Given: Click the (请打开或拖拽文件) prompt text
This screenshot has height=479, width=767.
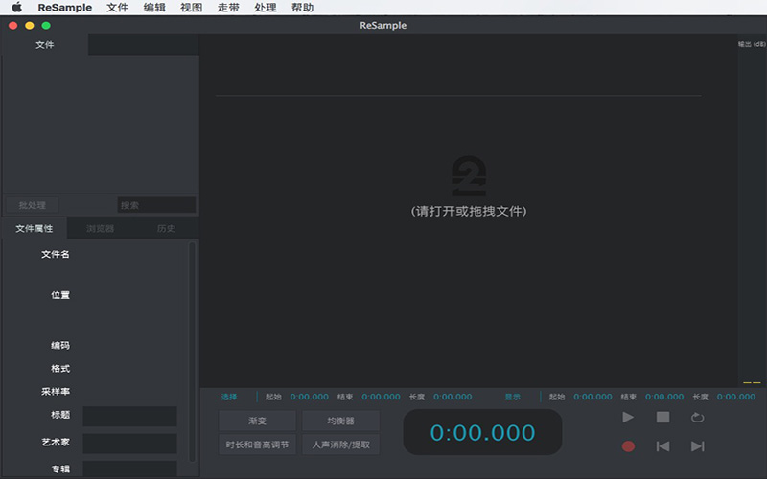Looking at the screenshot, I should (469, 211).
